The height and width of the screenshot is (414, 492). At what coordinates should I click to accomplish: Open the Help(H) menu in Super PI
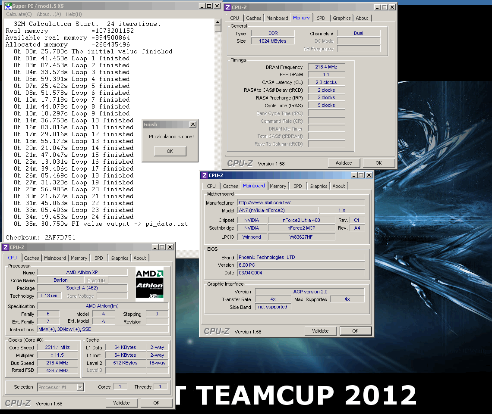[x=74, y=14]
